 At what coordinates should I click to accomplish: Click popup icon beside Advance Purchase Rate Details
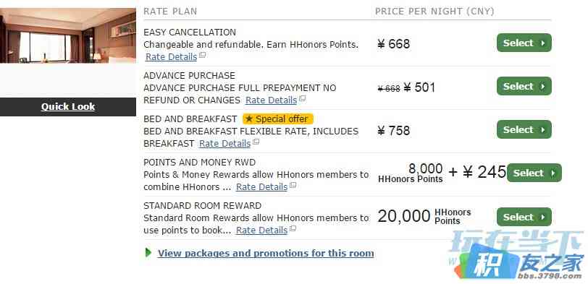click(x=302, y=99)
